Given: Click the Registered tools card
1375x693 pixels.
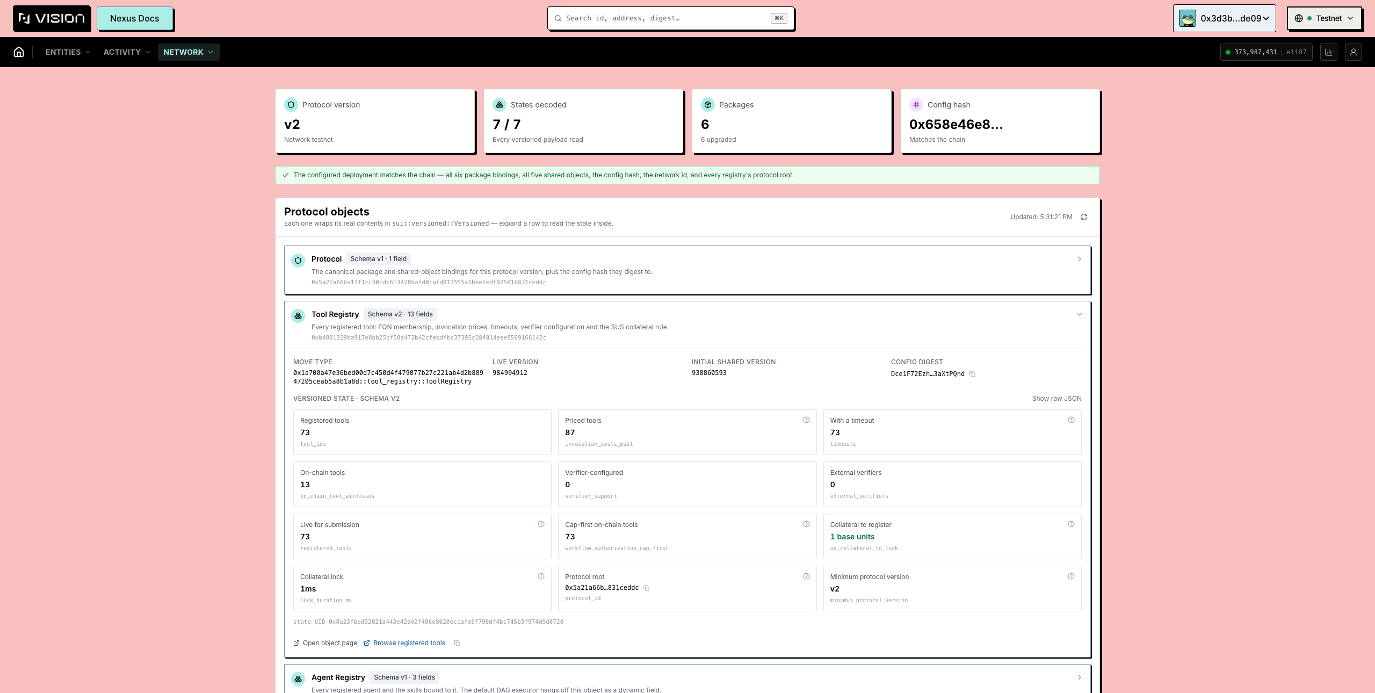Looking at the screenshot, I should pyautogui.click(x=422, y=432).
